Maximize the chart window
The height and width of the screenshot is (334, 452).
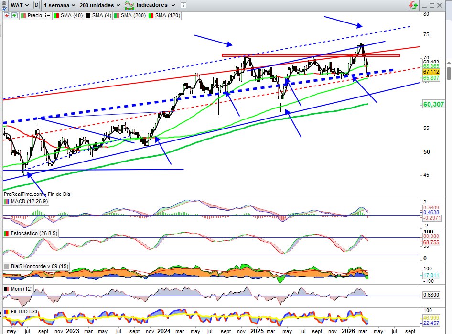432,5
